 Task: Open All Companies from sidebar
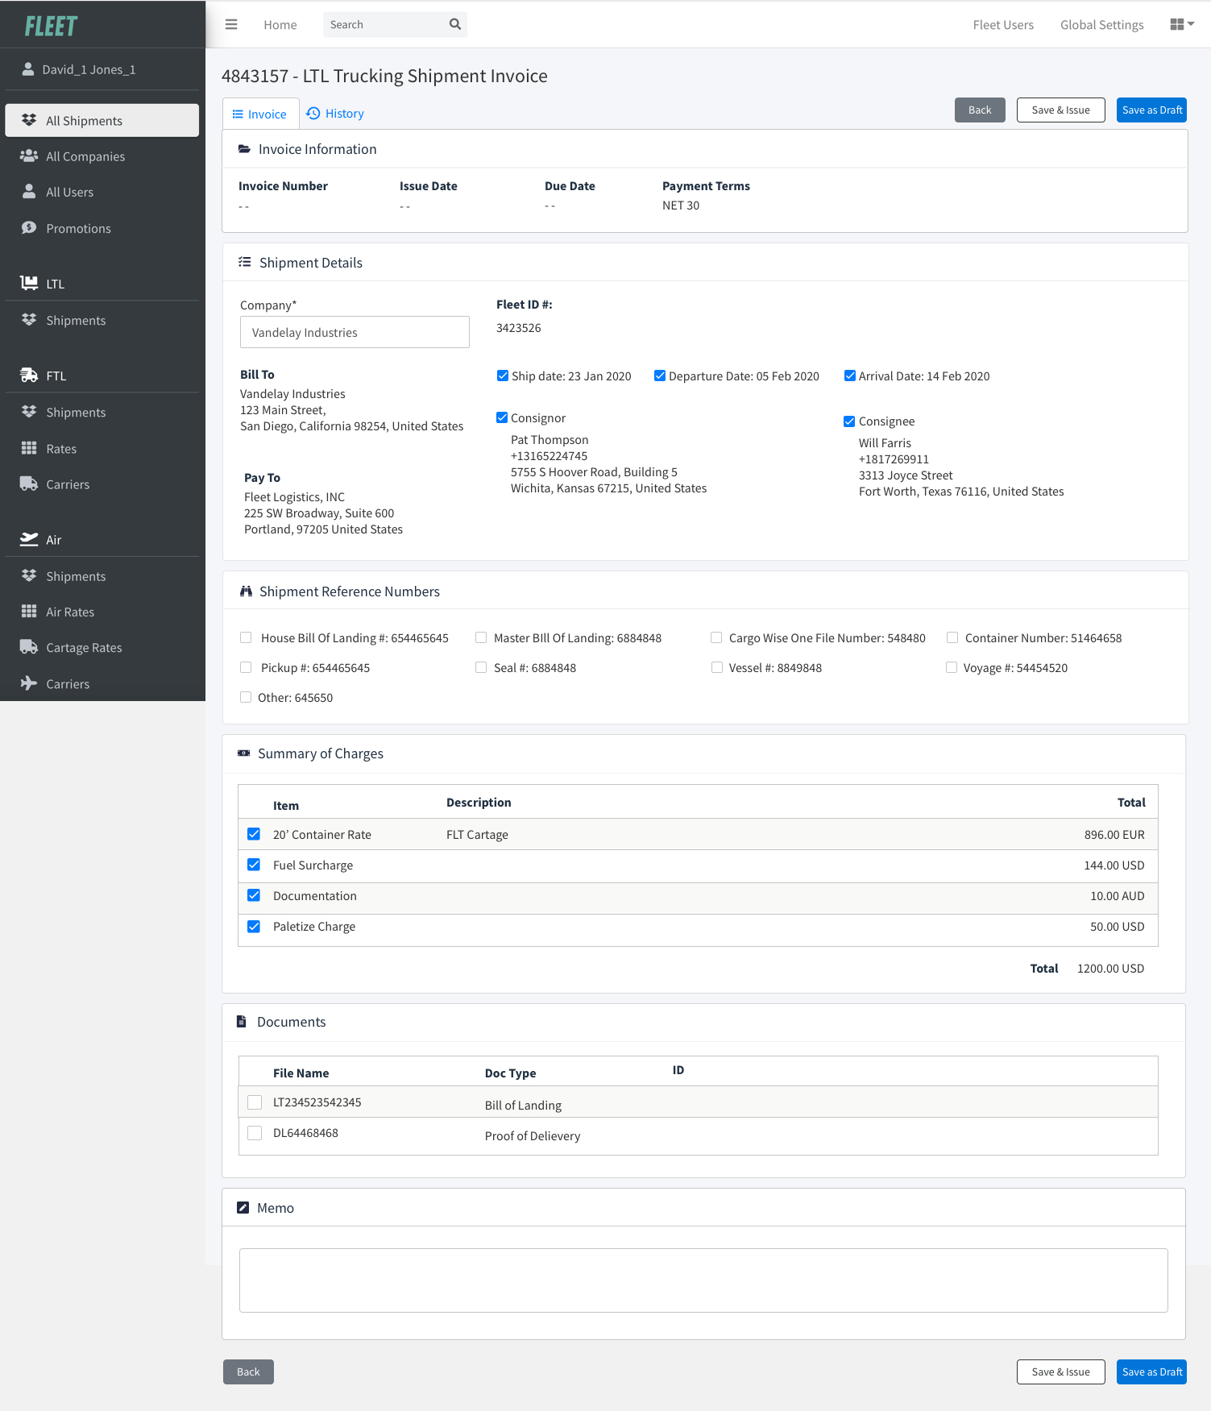pos(85,156)
